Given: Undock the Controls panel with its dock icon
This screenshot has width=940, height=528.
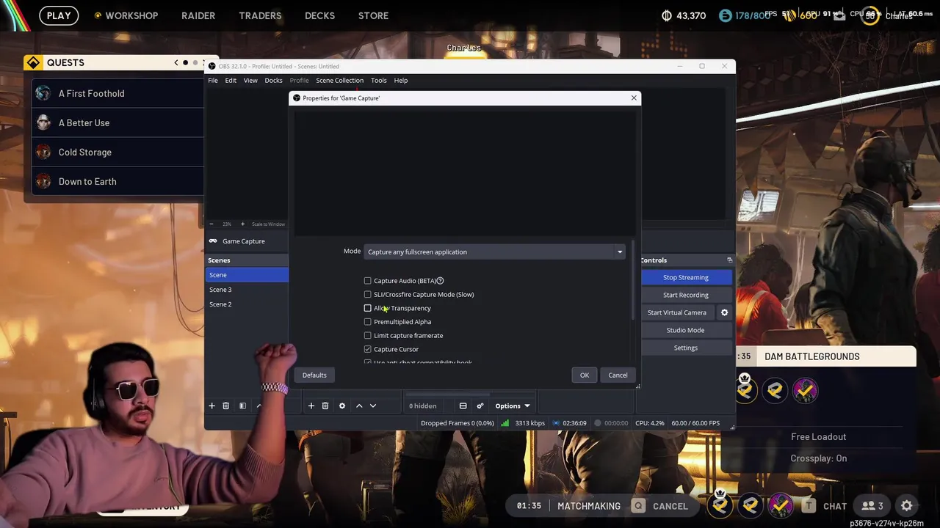Looking at the screenshot, I should 729,260.
